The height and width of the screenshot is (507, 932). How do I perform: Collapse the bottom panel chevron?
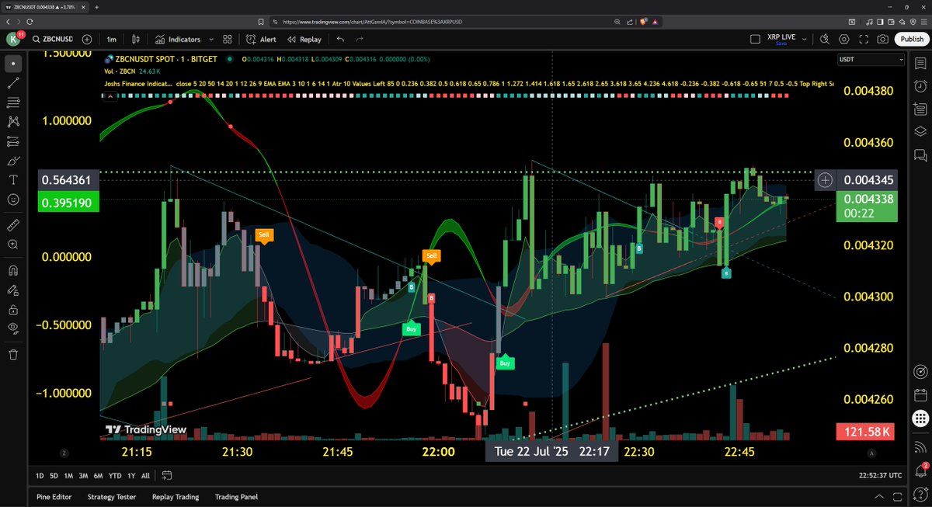pyautogui.click(x=878, y=497)
